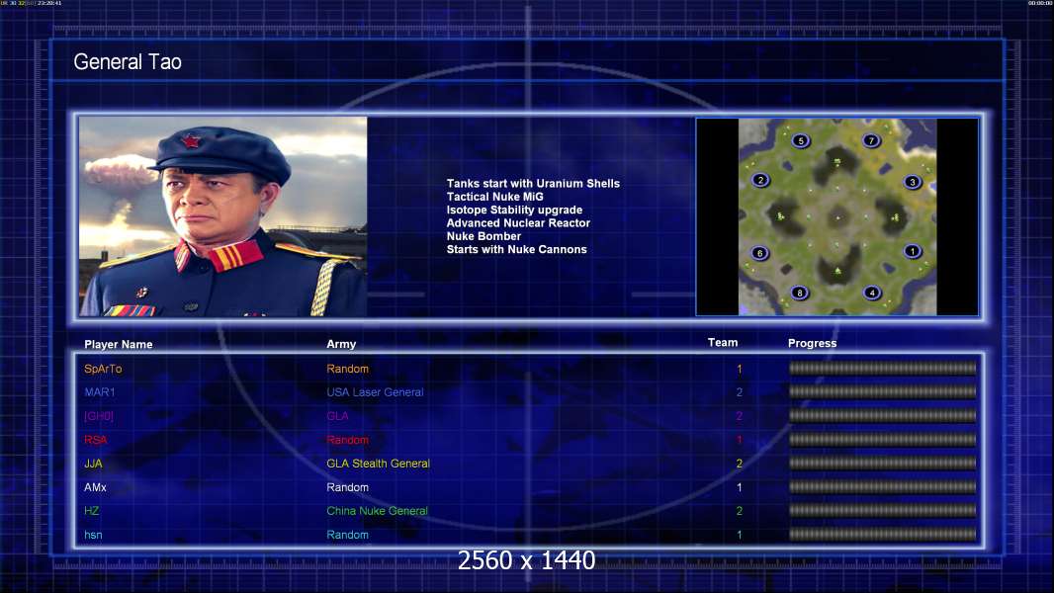Click start position marker 7 on the map
Screen dimensions: 1054x593
tap(871, 141)
